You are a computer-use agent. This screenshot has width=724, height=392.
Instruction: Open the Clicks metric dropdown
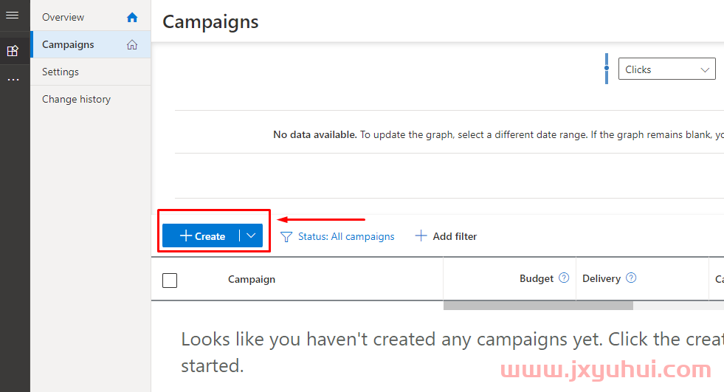(x=666, y=69)
